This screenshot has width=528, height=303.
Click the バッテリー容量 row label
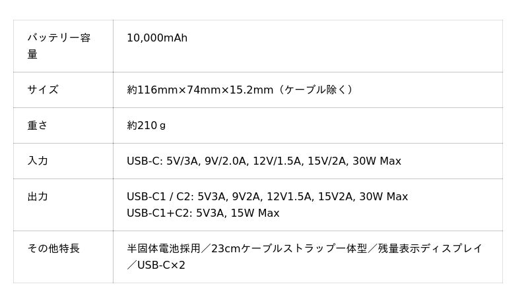59,45
